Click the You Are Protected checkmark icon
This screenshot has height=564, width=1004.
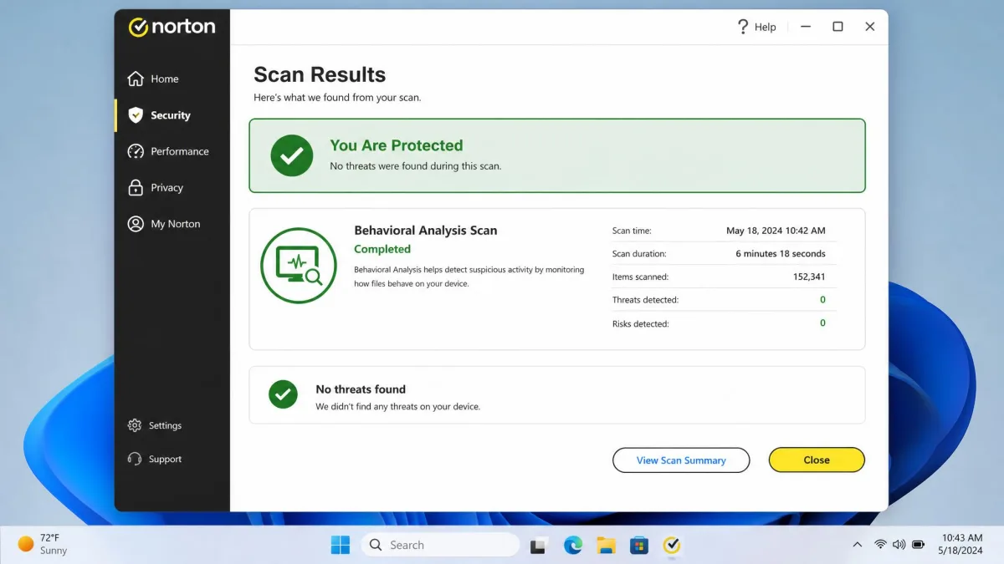click(x=292, y=155)
